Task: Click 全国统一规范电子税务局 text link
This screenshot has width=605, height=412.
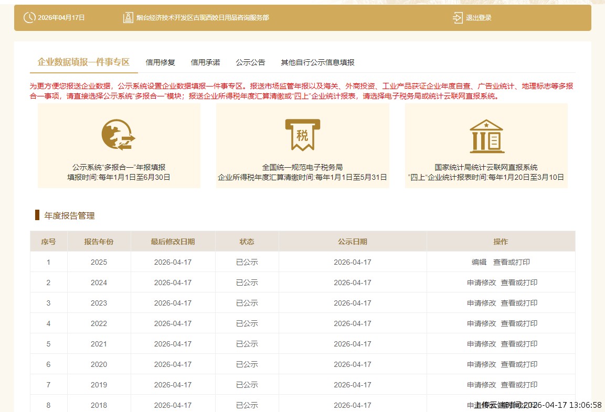Action: (302, 167)
